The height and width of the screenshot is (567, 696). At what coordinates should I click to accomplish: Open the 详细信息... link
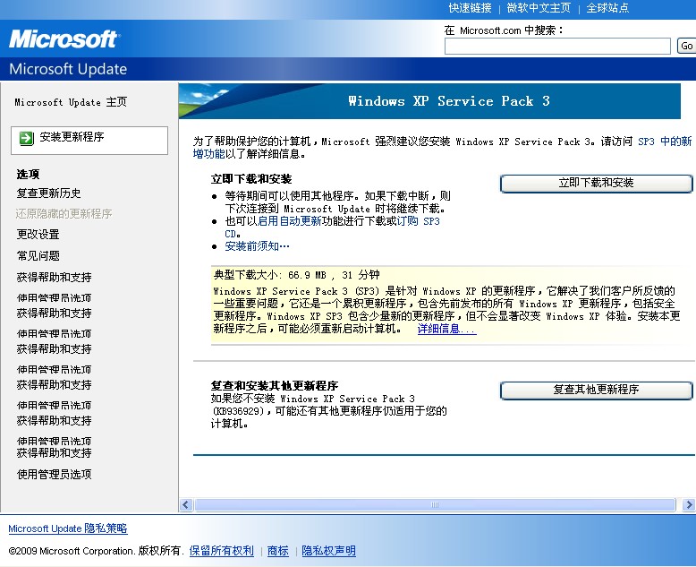[446, 329]
